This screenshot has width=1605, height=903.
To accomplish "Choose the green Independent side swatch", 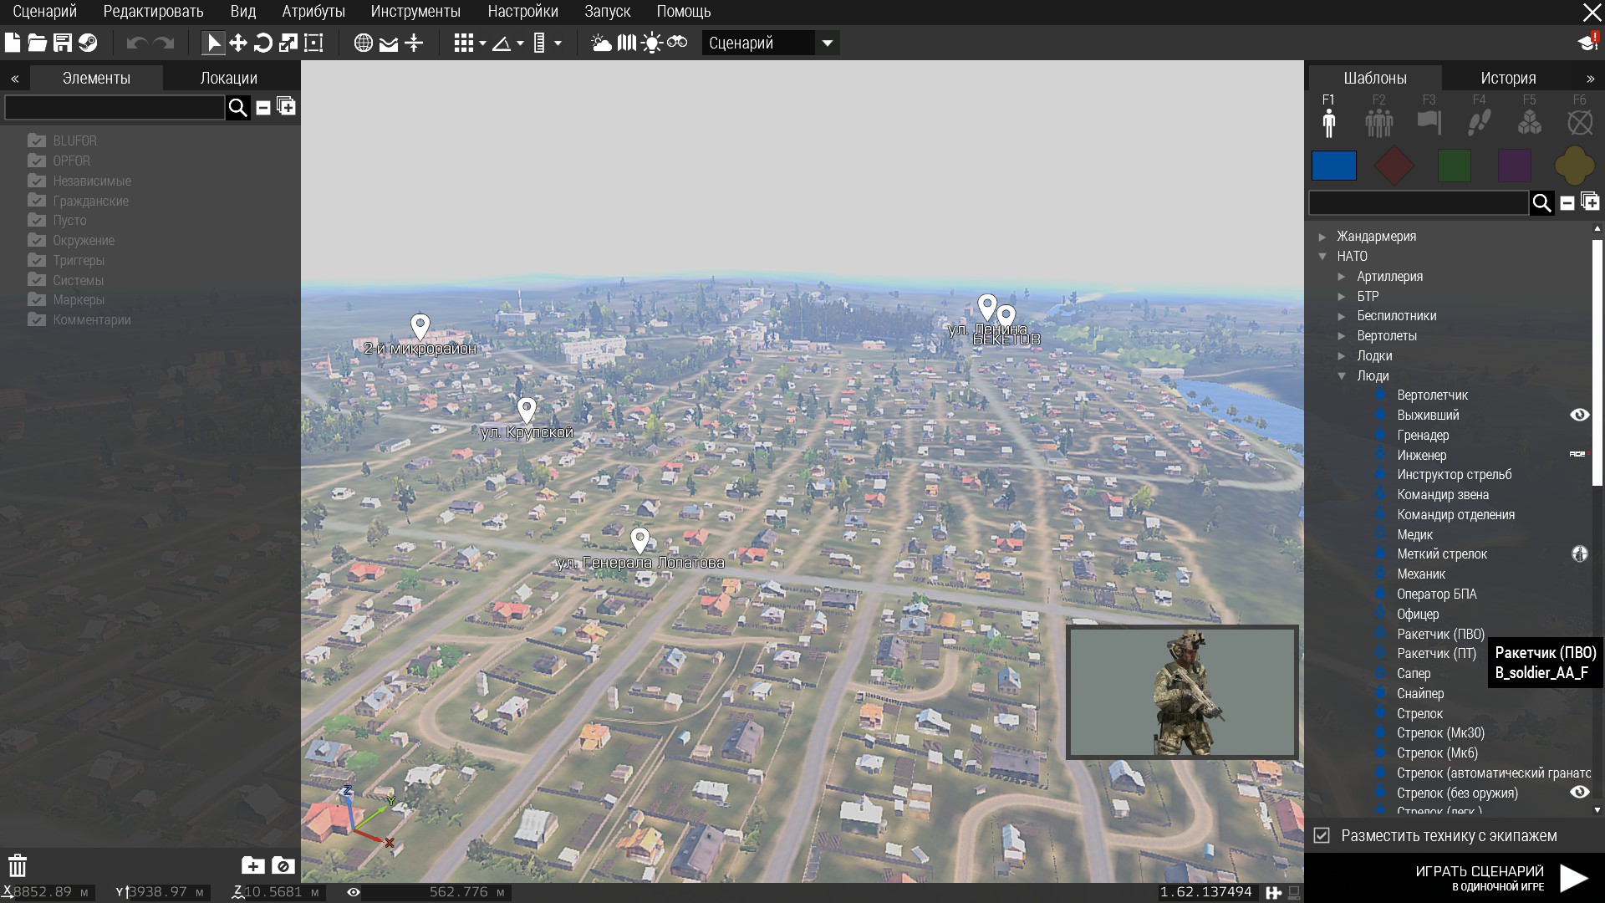I will click(x=1455, y=166).
